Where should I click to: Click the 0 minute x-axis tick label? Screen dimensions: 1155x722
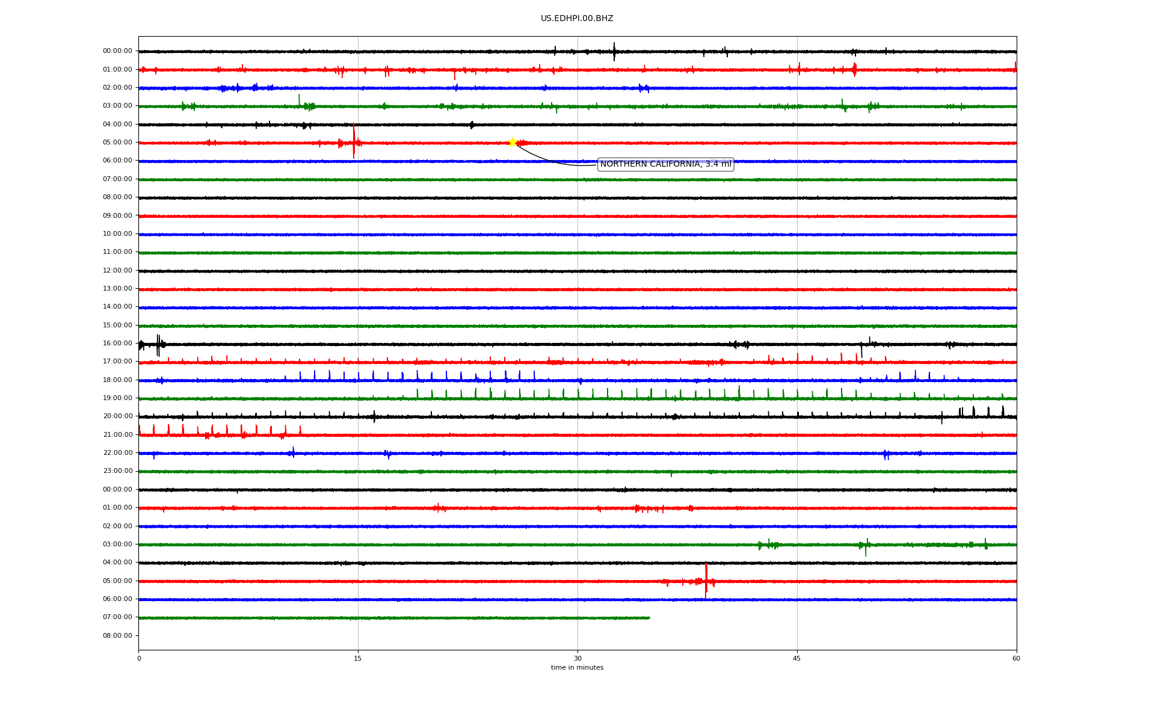pyautogui.click(x=139, y=658)
